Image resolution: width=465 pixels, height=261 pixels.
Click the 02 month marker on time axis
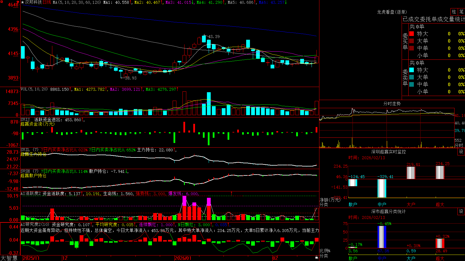[275, 258]
